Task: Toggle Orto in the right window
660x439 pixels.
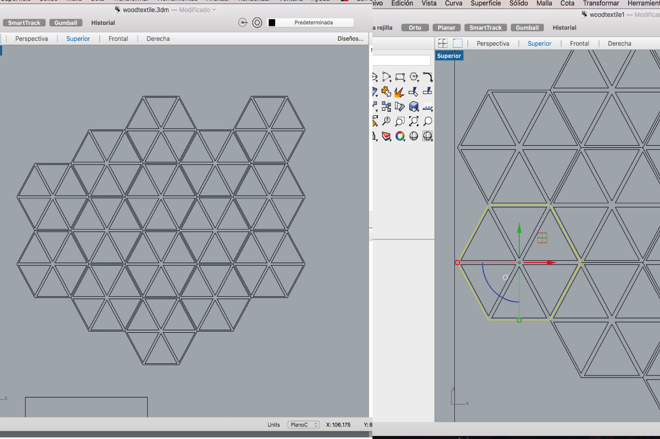Action: pyautogui.click(x=415, y=27)
